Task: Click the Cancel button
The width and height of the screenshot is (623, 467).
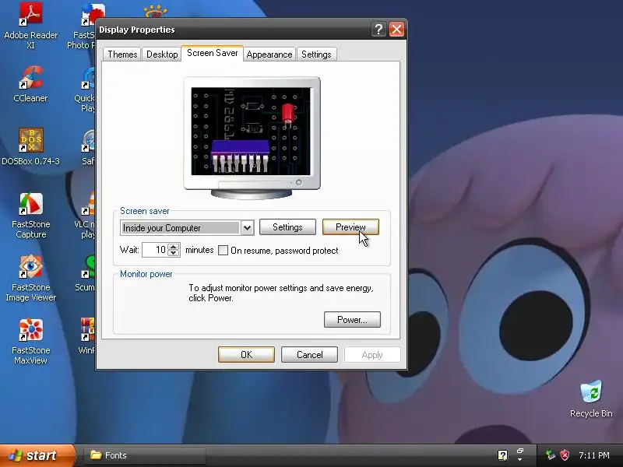Action: [x=309, y=355]
